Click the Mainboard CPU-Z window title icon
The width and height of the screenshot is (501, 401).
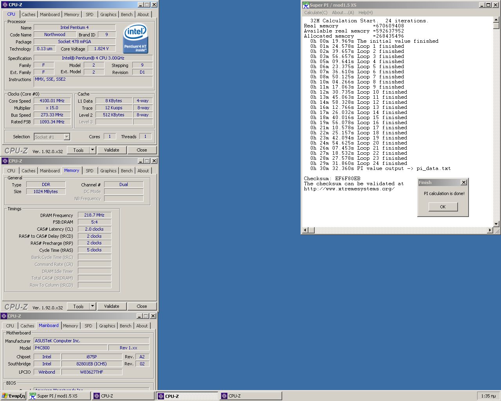tap(4, 316)
